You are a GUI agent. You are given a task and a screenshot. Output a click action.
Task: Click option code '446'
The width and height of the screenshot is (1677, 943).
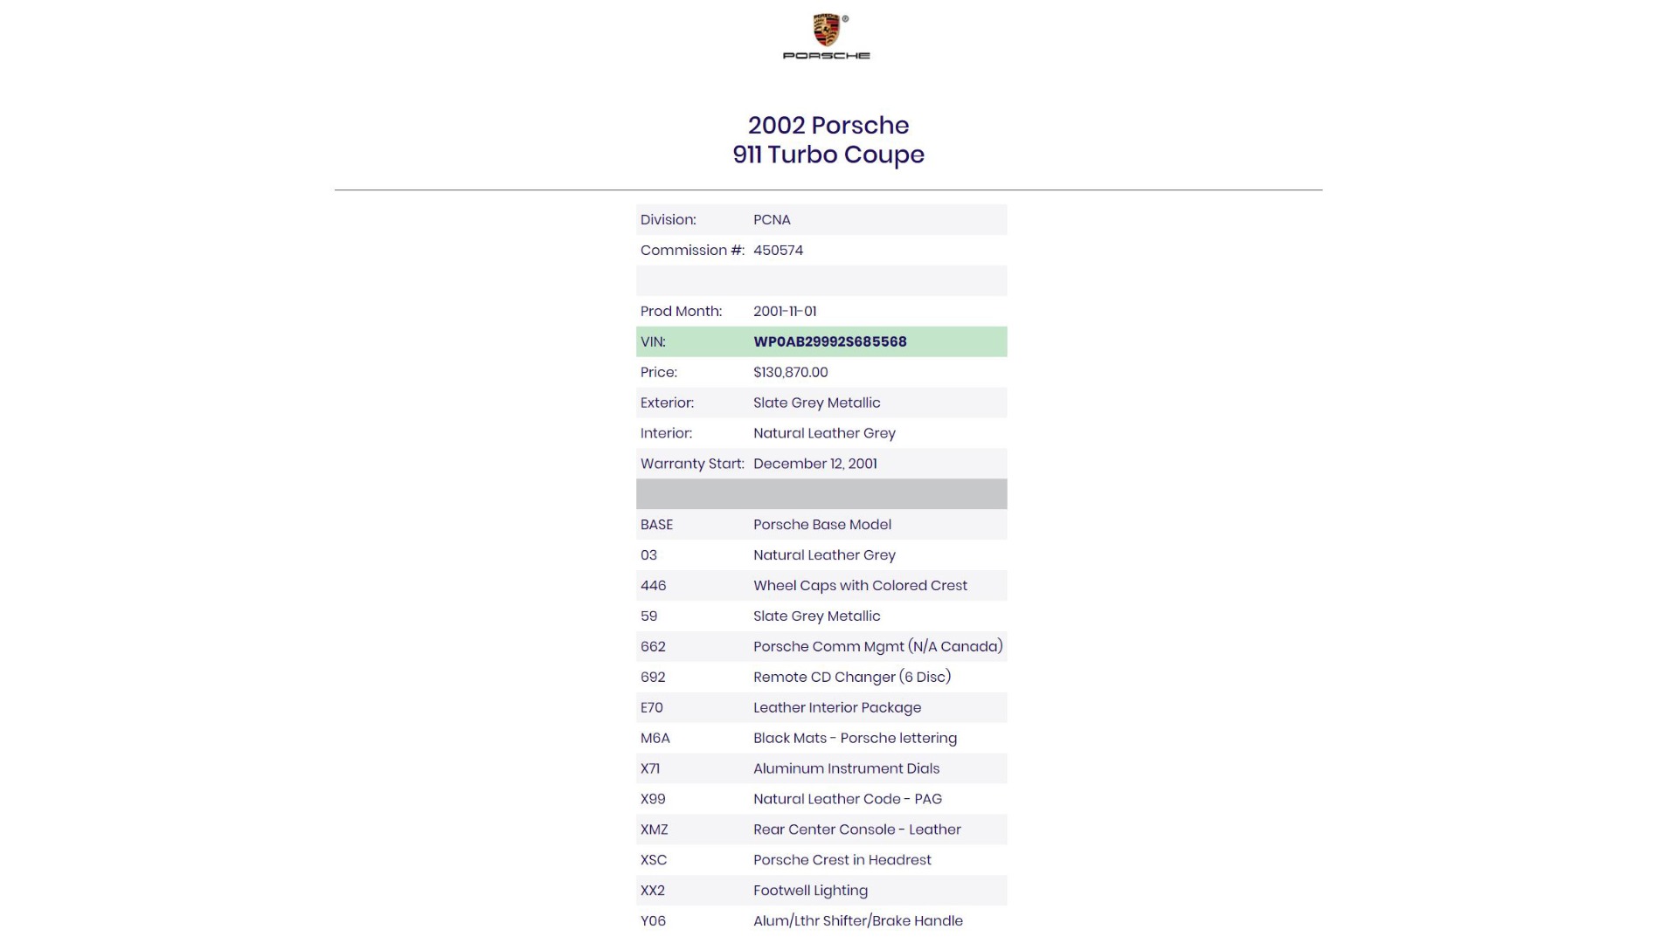tap(653, 586)
